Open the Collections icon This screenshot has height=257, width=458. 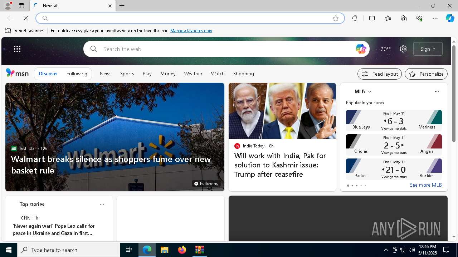click(x=404, y=18)
